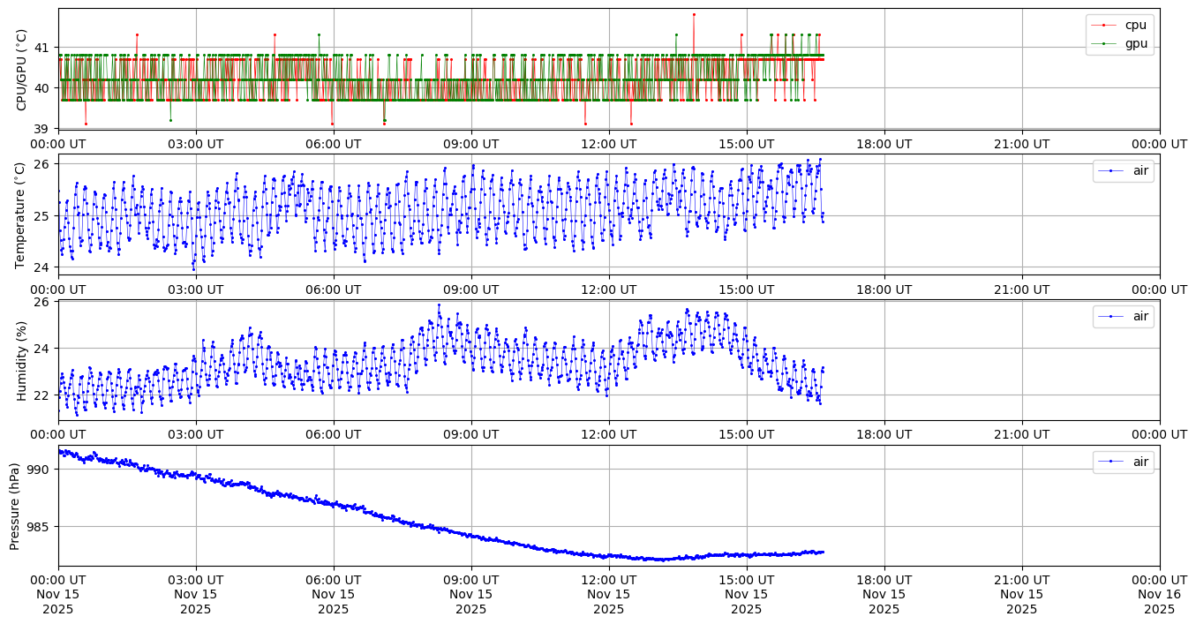Image resolution: width=1196 pixels, height=624 pixels.
Task: Click 12:00 UT tick under the Pressure plot
Action: click(609, 580)
